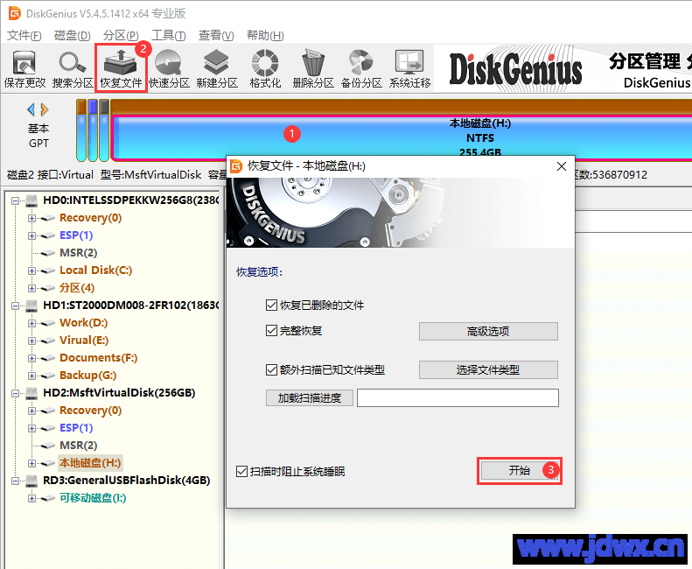Viewport: 692px width, 569px height.
Task: Click the drive icon beside Local Disk(C:)
Action: [x=47, y=270]
